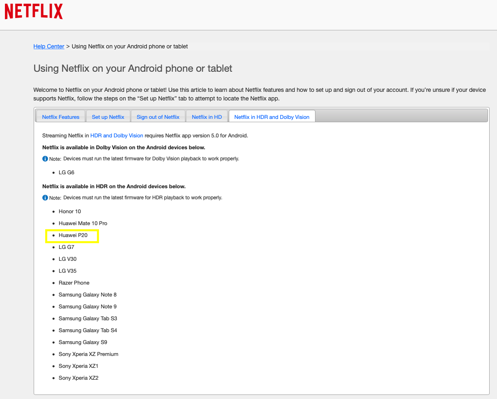Viewport: 497px width, 399px height.
Task: Click the breadcrumb text Using Netflix on your Android
Action: (130, 46)
